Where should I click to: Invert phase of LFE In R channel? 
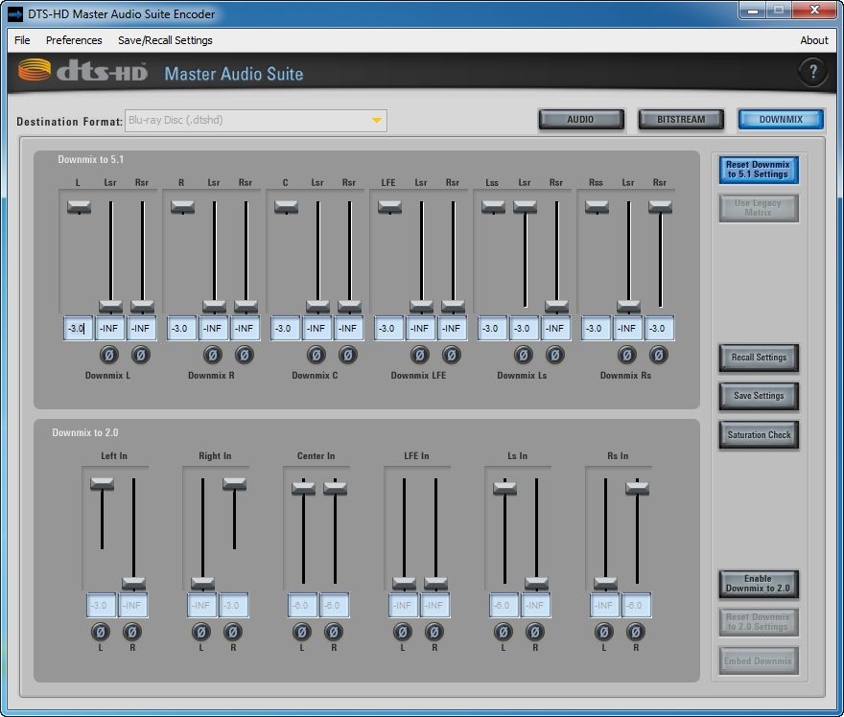[x=434, y=632]
